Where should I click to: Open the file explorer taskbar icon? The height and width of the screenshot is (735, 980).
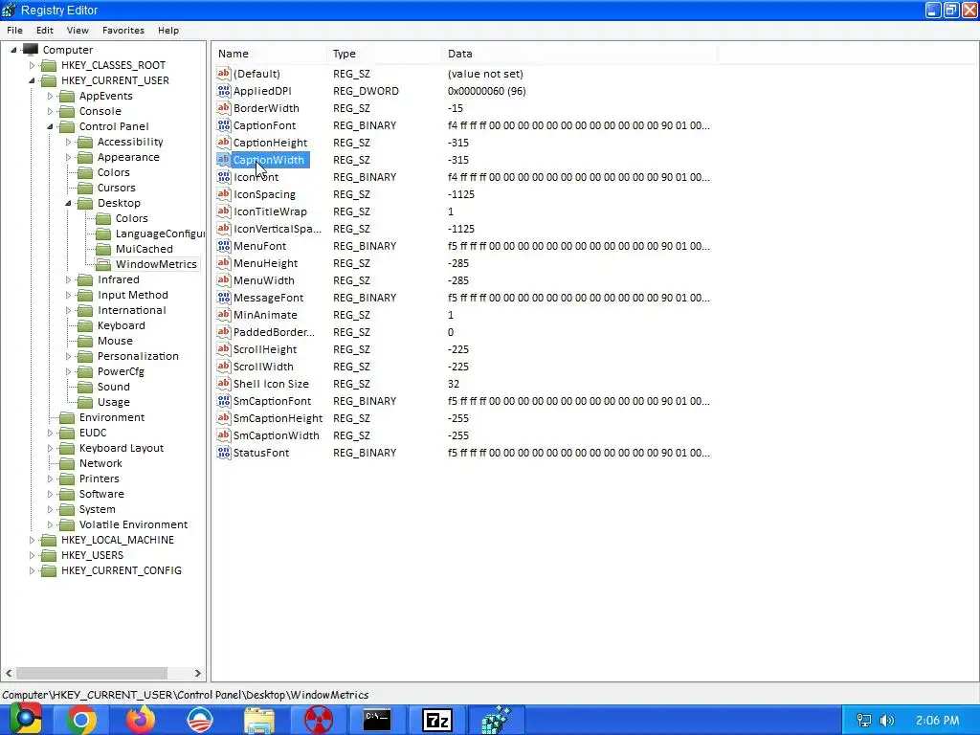click(x=258, y=720)
